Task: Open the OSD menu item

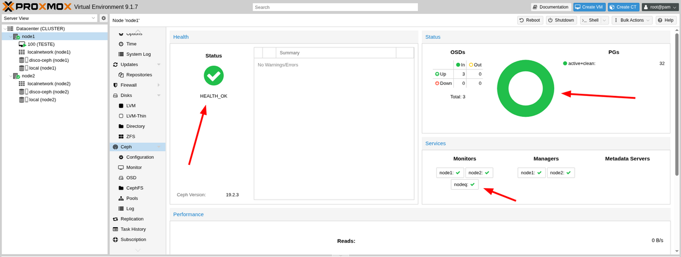Action: coord(131,178)
